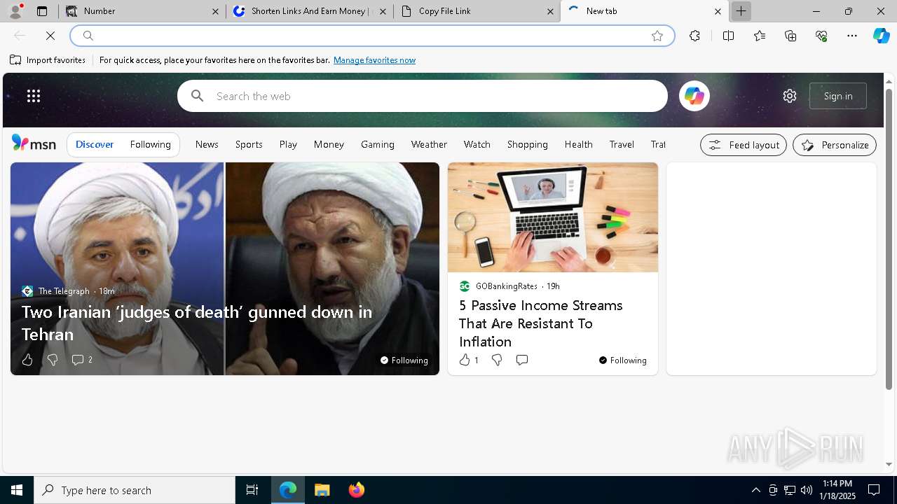
Task: Open Windows Task View
Action: point(252,490)
